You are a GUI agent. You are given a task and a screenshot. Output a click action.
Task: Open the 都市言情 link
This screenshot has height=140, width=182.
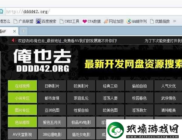click(x=52, y=98)
